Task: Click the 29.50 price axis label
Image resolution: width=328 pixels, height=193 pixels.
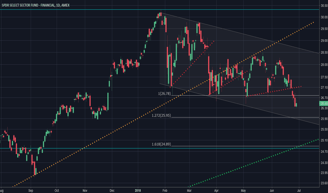Action: (324, 29)
